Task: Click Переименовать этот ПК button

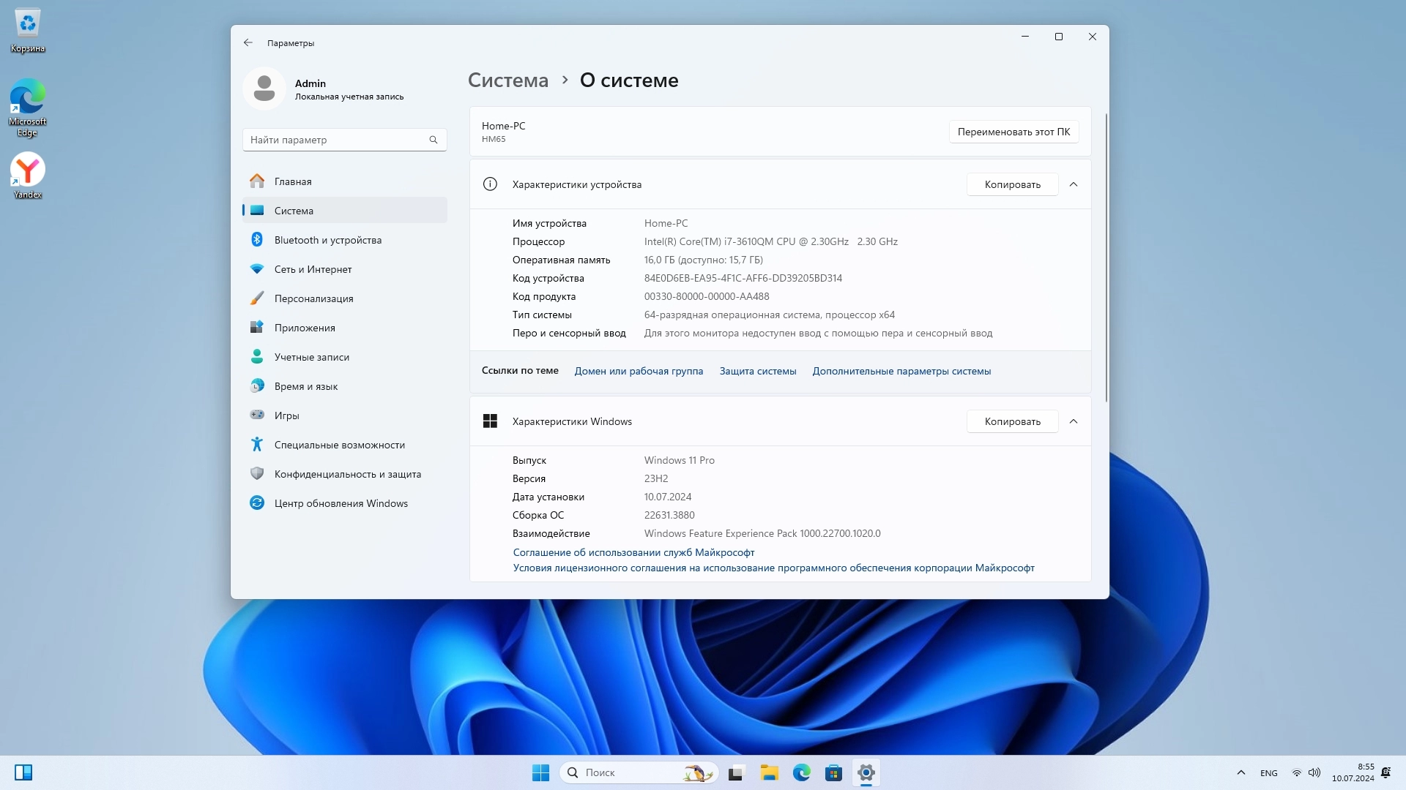Action: (1013, 132)
